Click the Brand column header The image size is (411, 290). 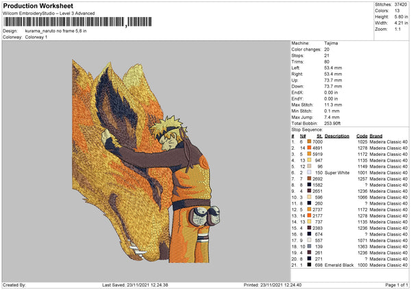tap(376, 136)
